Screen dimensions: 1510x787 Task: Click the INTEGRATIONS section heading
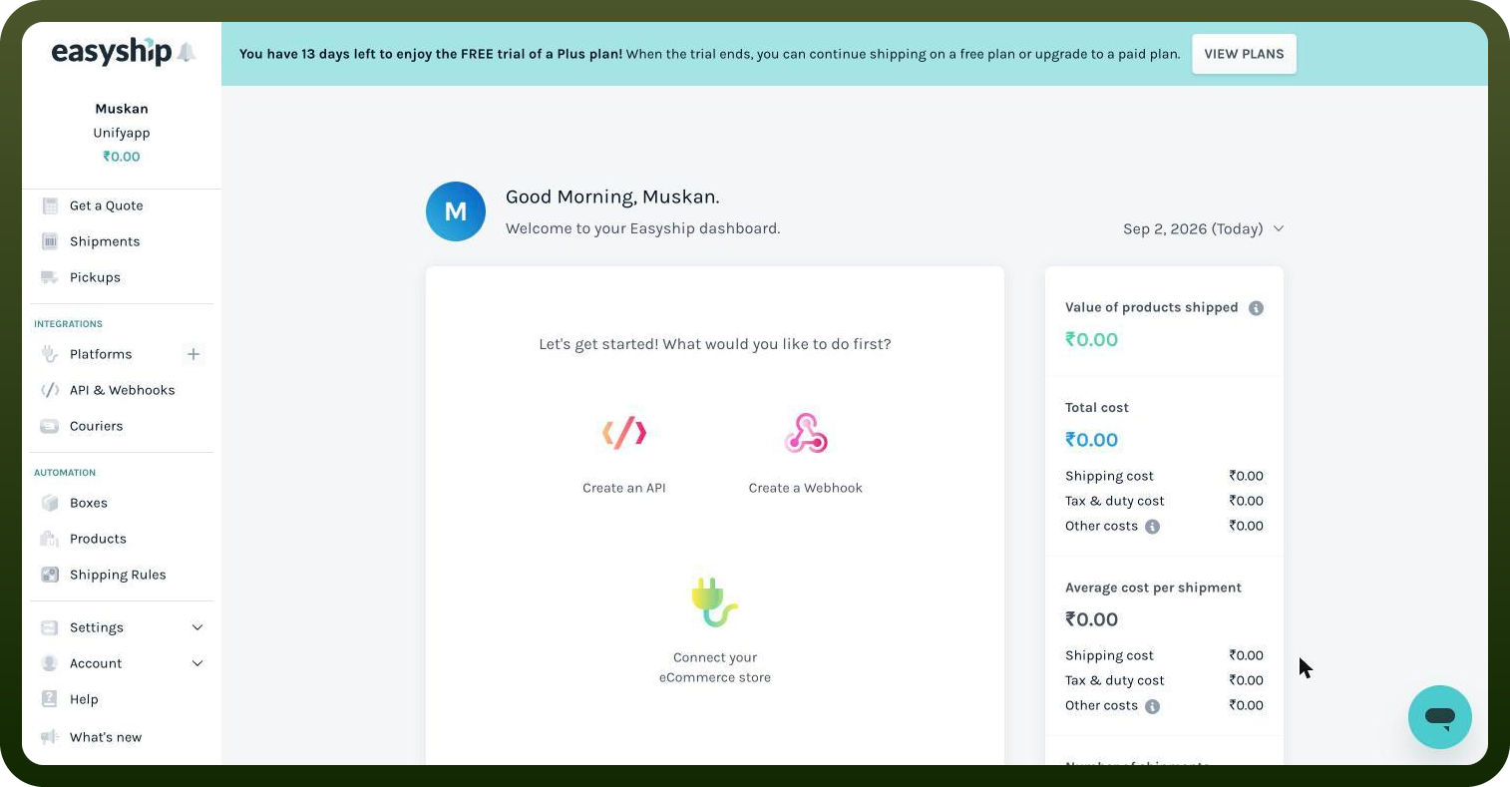pos(68,324)
